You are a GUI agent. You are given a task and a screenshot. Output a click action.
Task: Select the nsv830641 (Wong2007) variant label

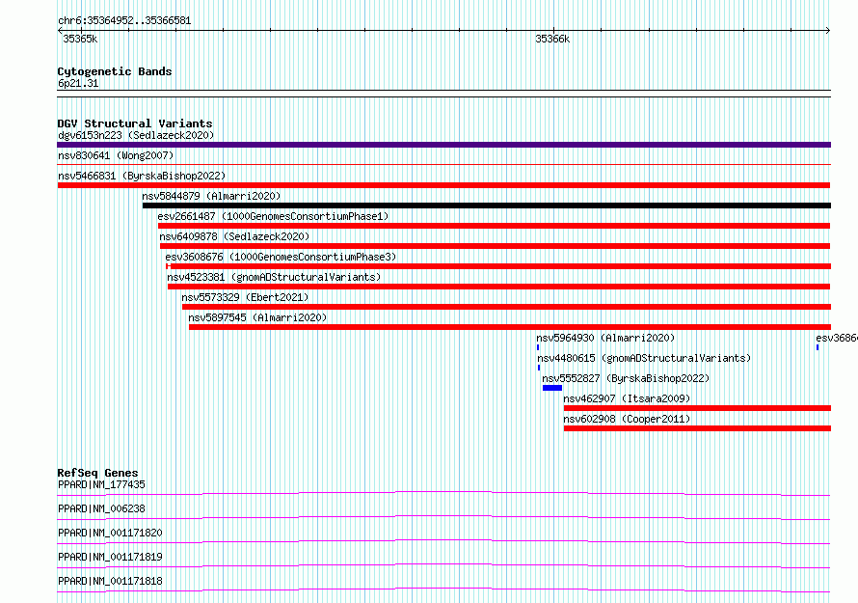click(116, 155)
